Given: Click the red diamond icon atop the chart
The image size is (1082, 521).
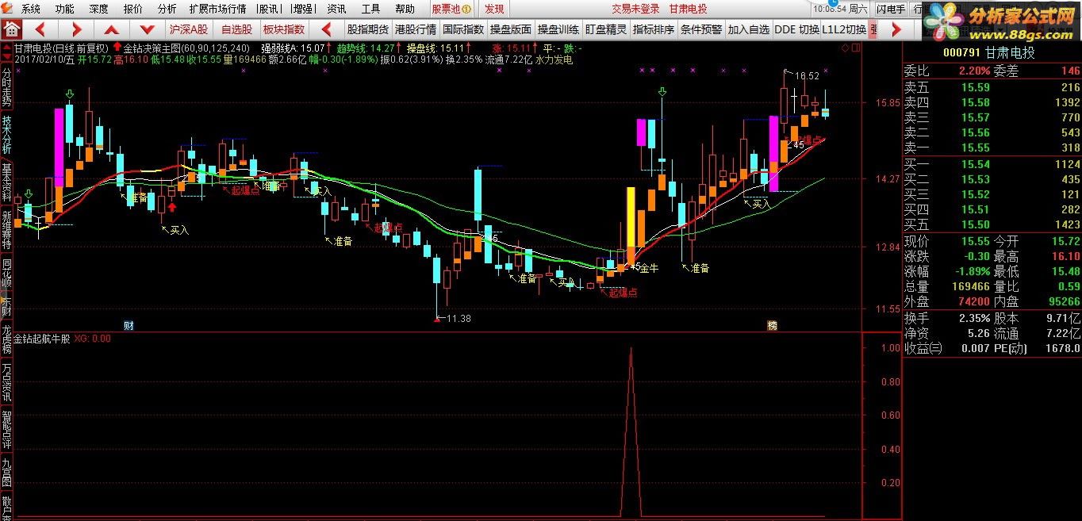Looking at the screenshot, I should coord(846,48).
